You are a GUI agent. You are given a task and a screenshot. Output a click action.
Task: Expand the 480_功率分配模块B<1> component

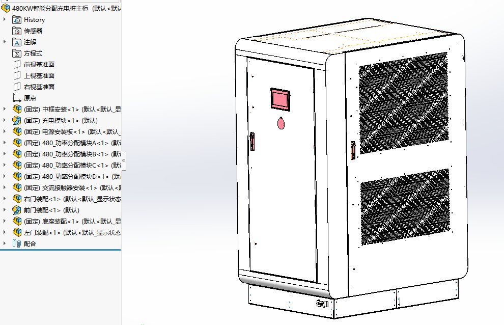click(x=5, y=153)
